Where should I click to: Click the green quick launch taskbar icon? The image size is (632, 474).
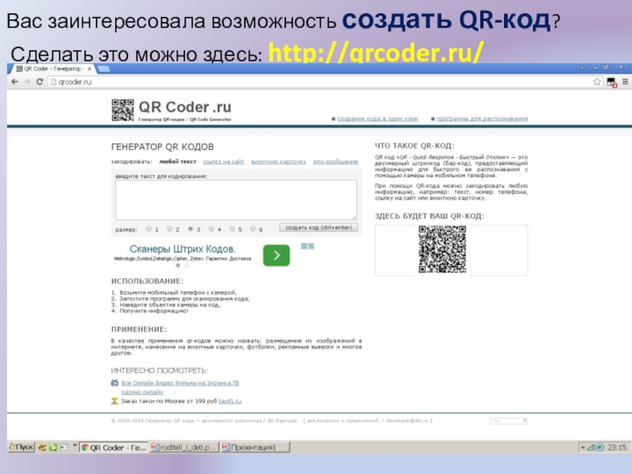[x=53, y=447]
